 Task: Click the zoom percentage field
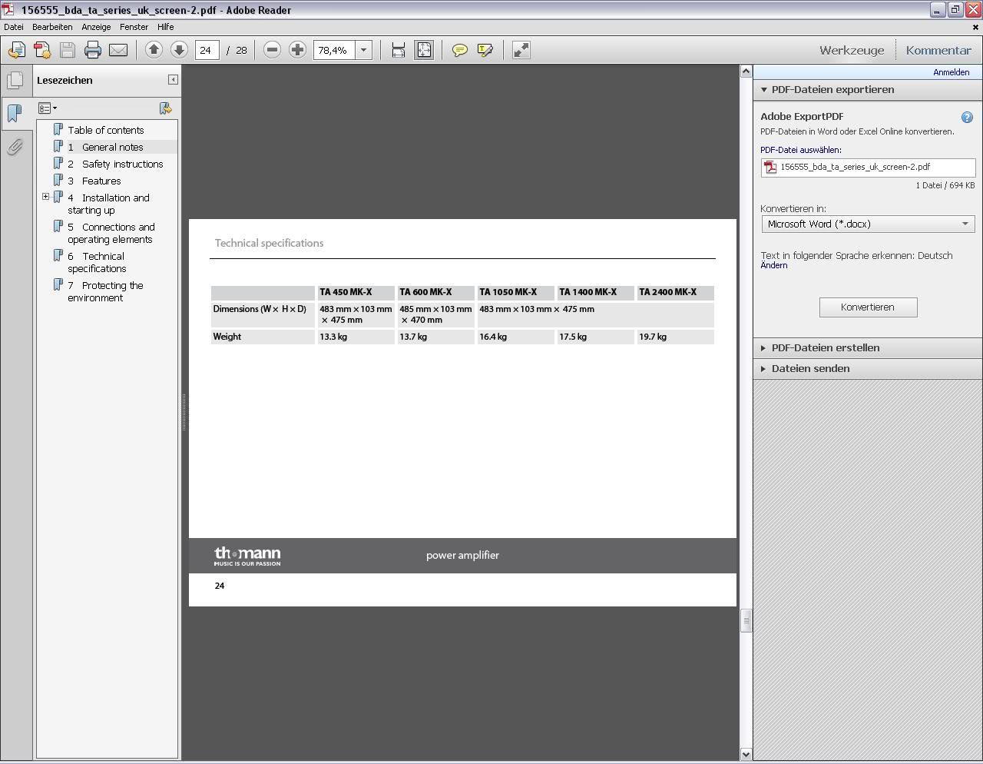pos(334,50)
